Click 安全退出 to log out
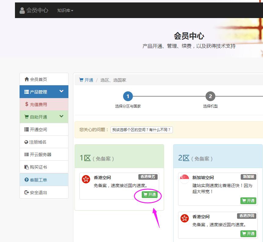263x242 pixels. 44,192
